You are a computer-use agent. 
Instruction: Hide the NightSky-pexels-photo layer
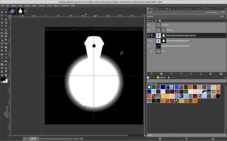point(148,46)
